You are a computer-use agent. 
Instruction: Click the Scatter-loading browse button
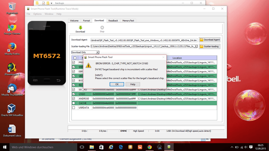pyautogui.click(x=210, y=46)
